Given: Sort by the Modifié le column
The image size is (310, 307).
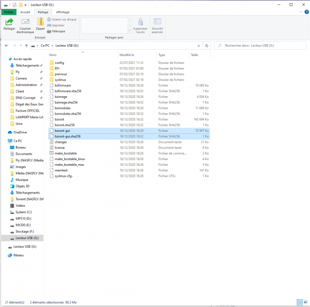Looking at the screenshot, I should click(137, 55).
